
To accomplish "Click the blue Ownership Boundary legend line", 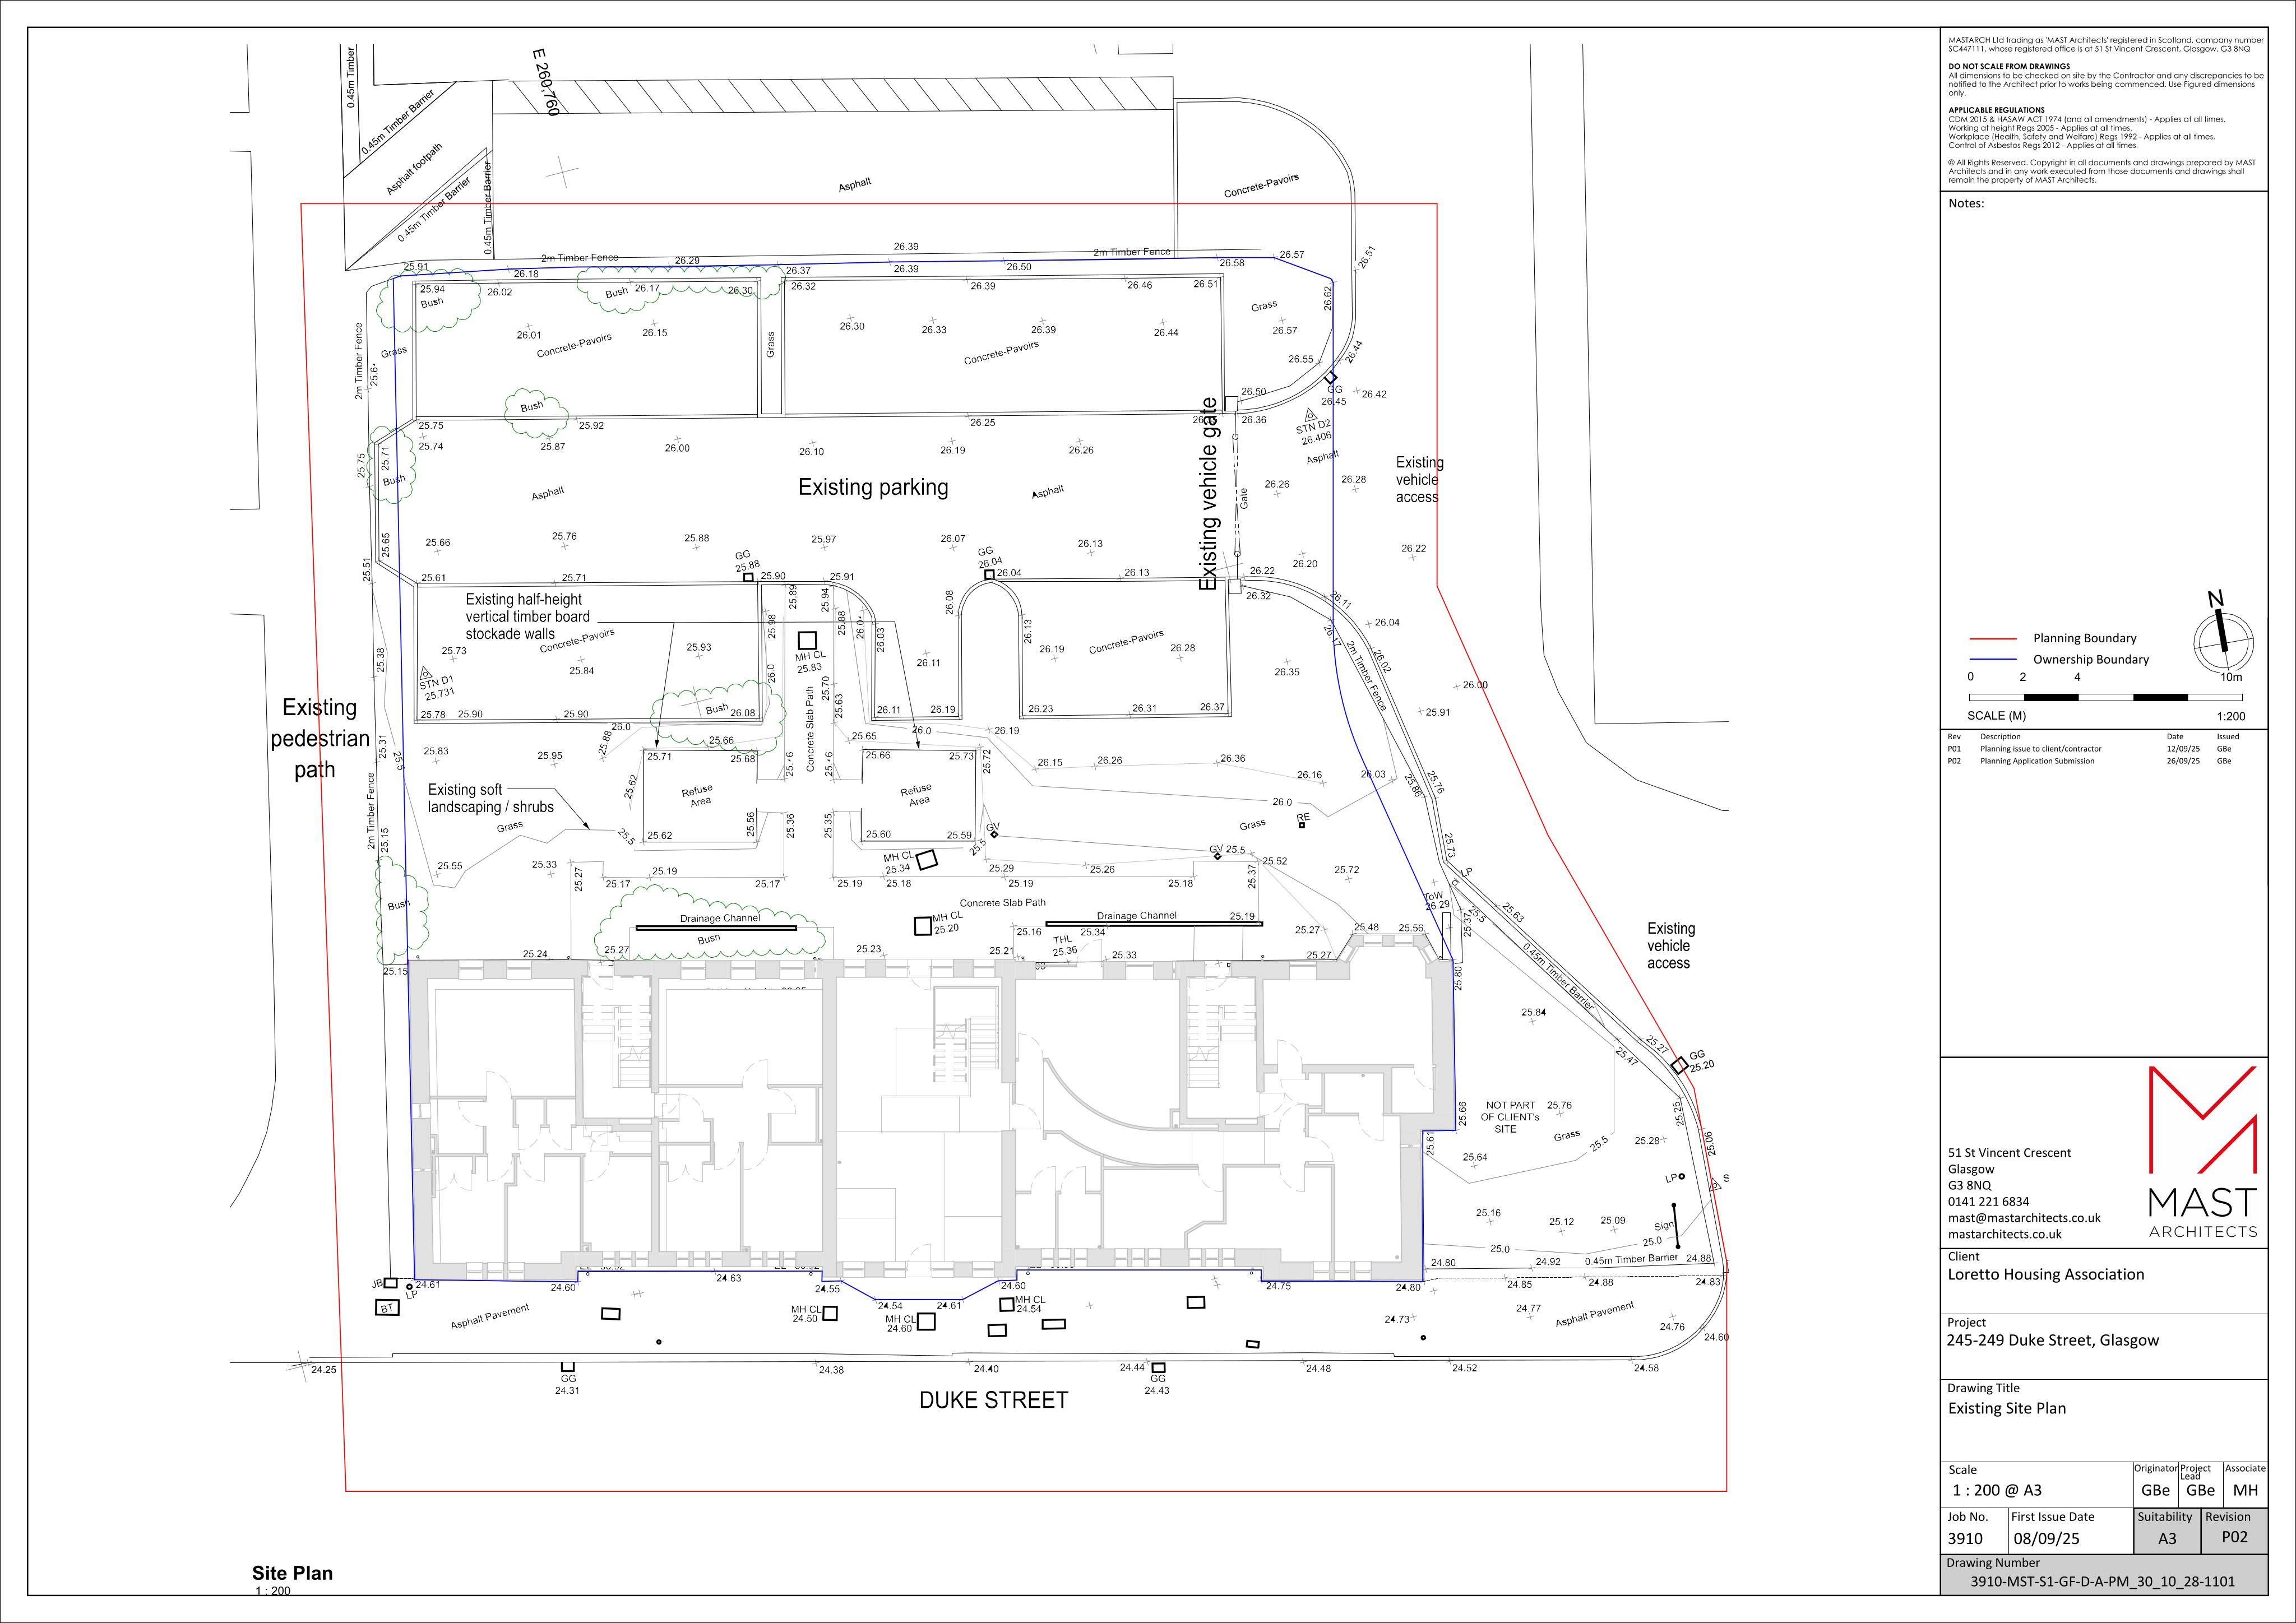I will (x=1995, y=659).
